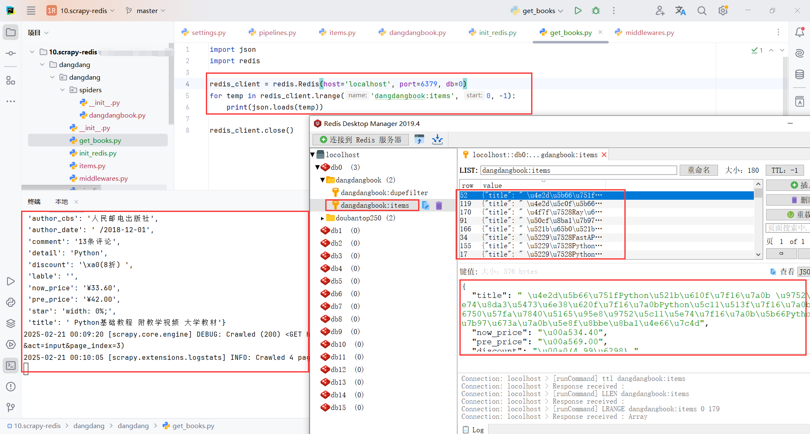Close the get_books.py editor tab
The height and width of the screenshot is (434, 810).
click(600, 32)
